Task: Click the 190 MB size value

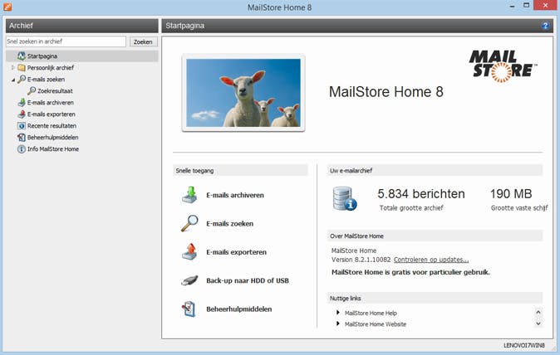Action: point(511,194)
